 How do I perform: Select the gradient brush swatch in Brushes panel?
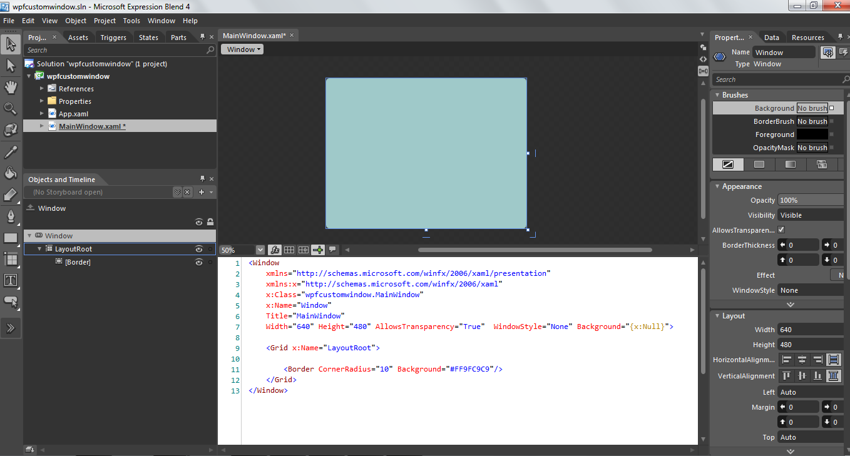(x=790, y=164)
